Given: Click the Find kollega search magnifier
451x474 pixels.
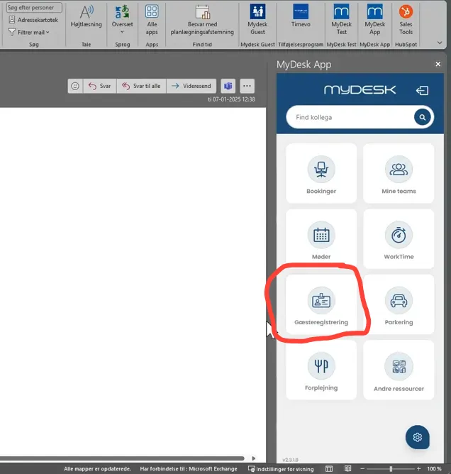Looking at the screenshot, I should pos(423,117).
